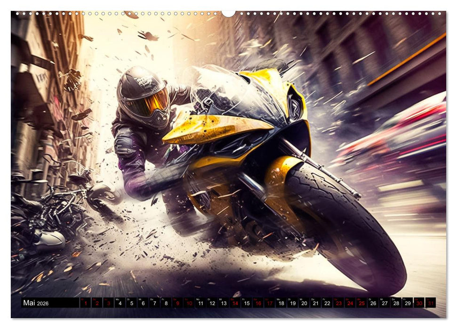Click red-marked date 10
457x329 pixels.
(189, 303)
